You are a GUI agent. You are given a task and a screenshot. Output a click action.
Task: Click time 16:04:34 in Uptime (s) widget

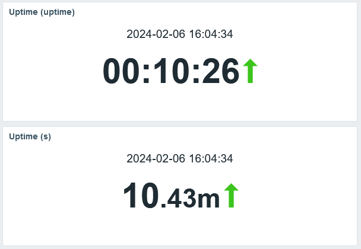pyautogui.click(x=211, y=158)
